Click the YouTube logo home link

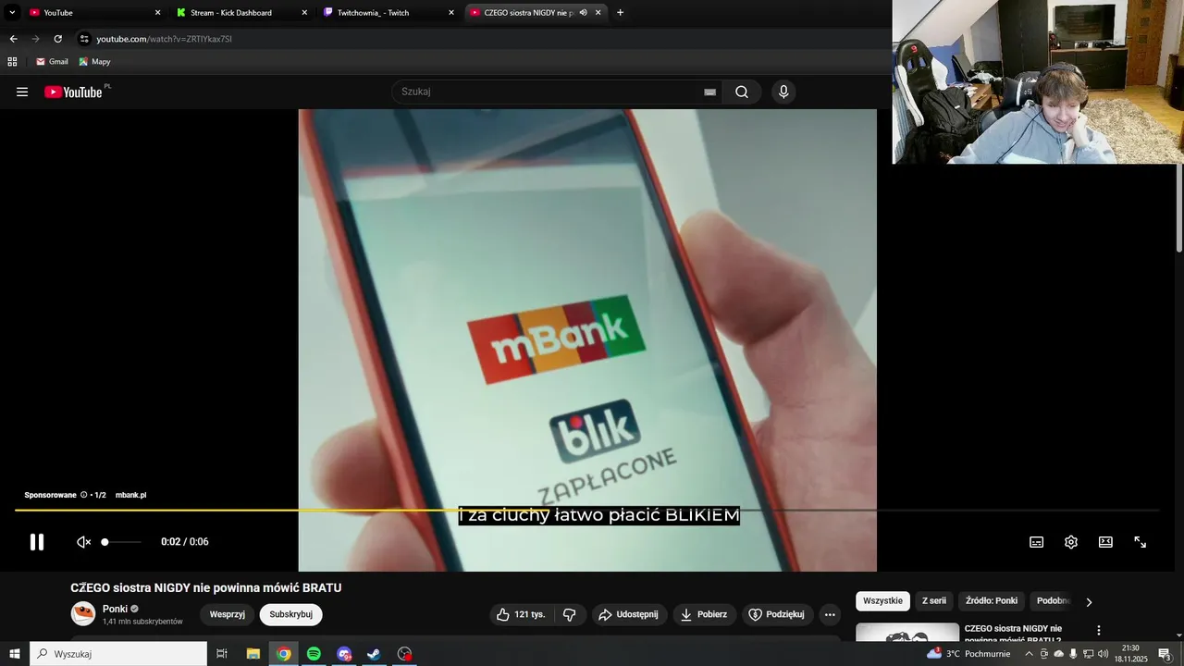point(73,92)
